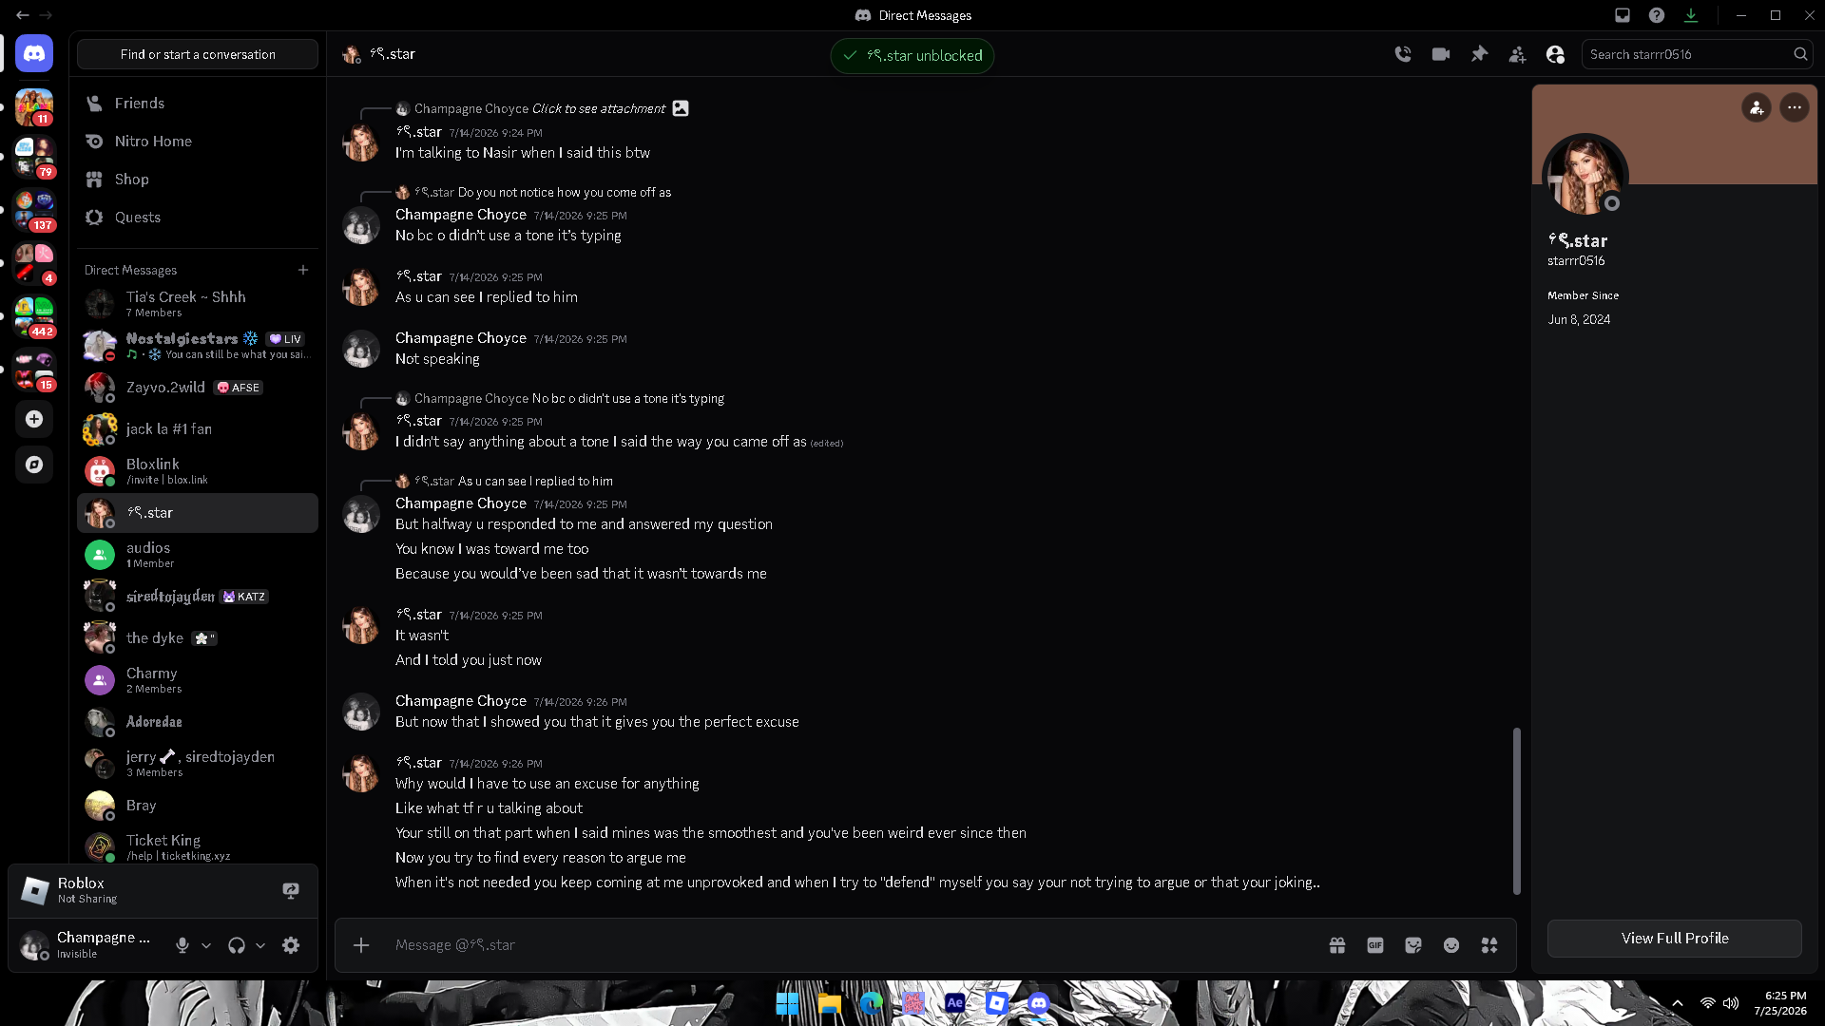
Task: Jump to replied message 'Do you not notice'
Action: [x=565, y=192]
